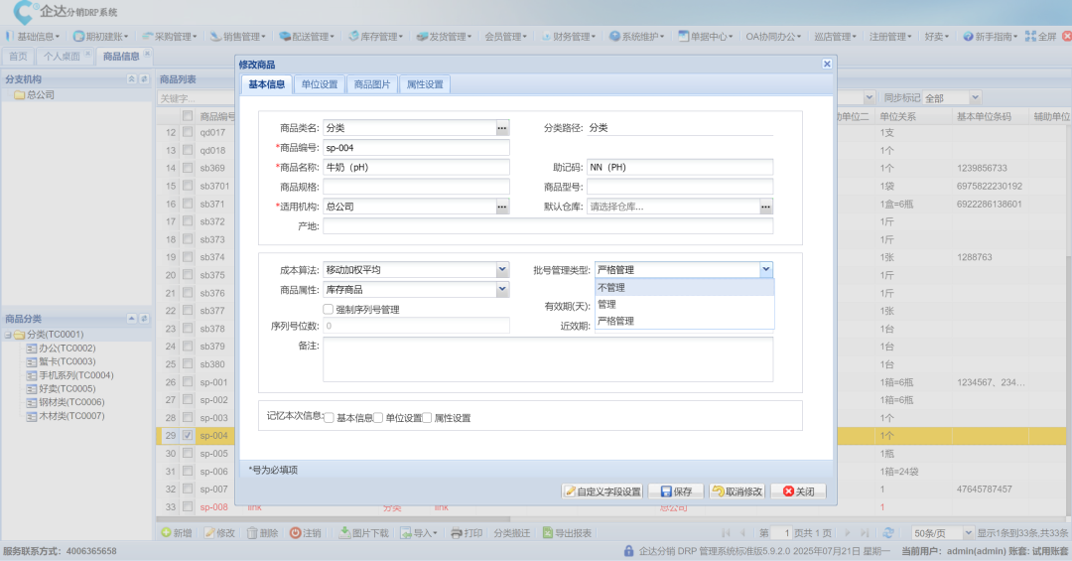Switch to the 单位设置 tab
This screenshot has width=1072, height=561.
tap(320, 85)
